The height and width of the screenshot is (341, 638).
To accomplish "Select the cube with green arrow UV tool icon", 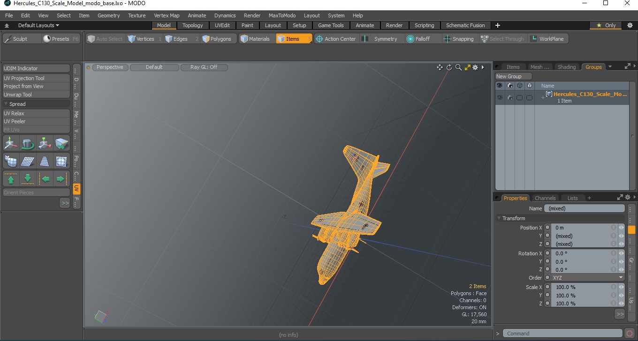I will 61,143.
